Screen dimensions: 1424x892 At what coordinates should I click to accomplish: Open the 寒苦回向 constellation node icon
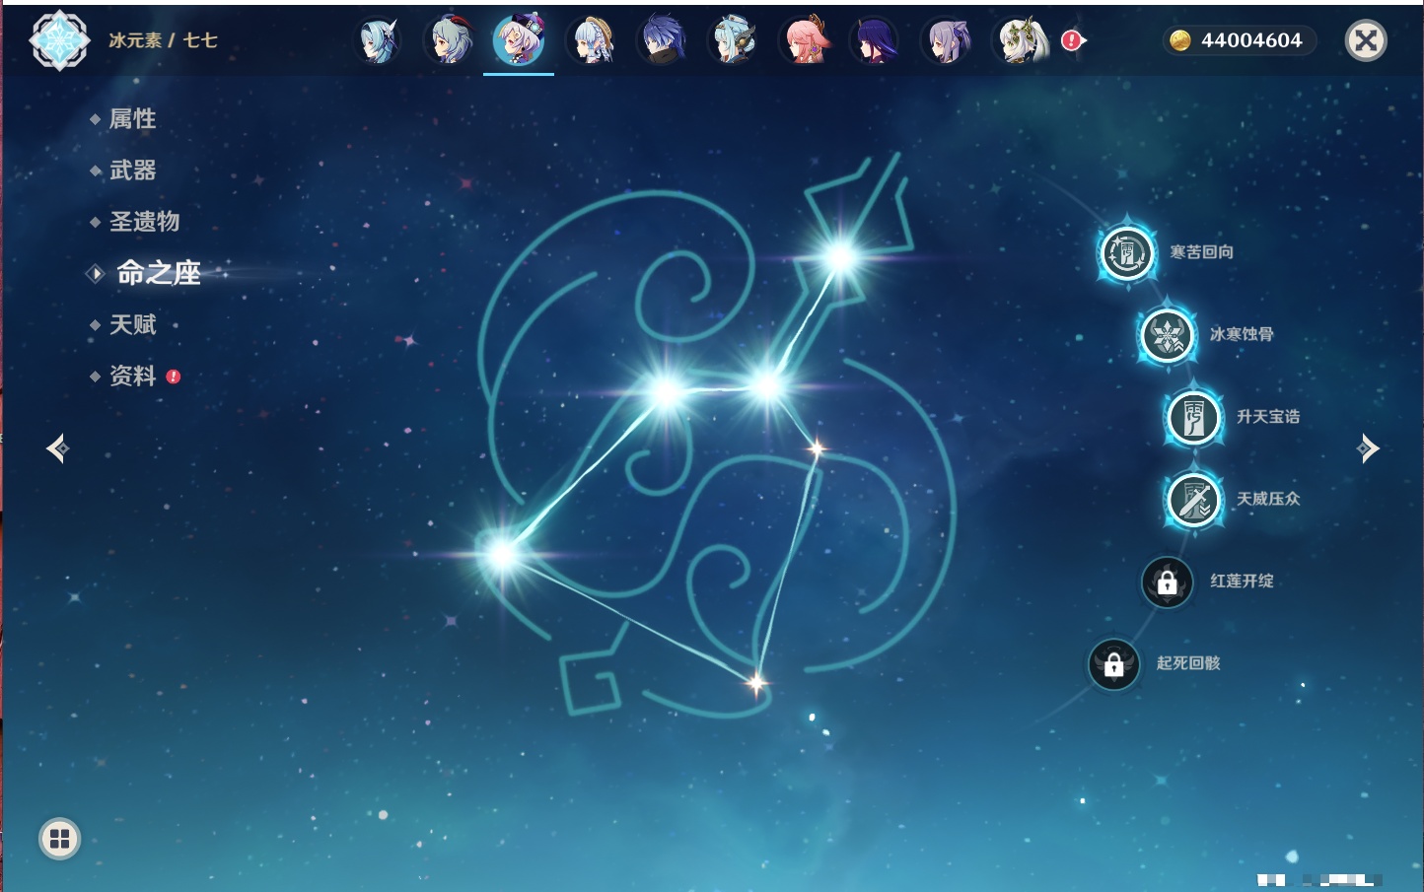(x=1126, y=252)
